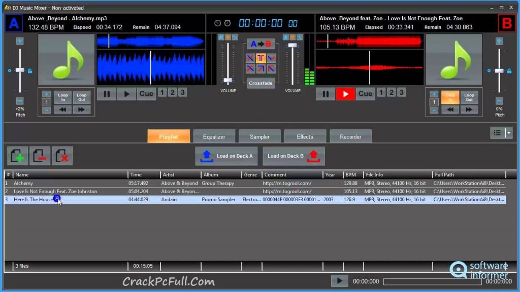Switch to the Equalizer tab

pos(214,136)
